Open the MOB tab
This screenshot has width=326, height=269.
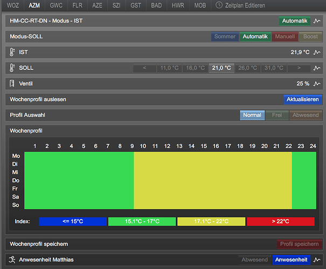click(200, 5)
